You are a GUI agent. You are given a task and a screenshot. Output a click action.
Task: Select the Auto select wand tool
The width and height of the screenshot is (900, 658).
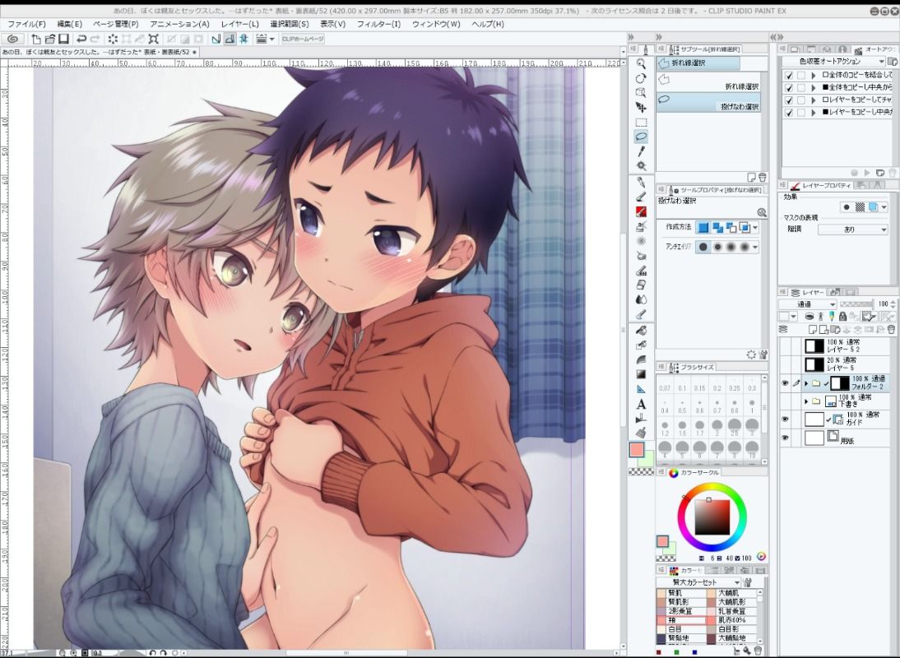pos(641,166)
